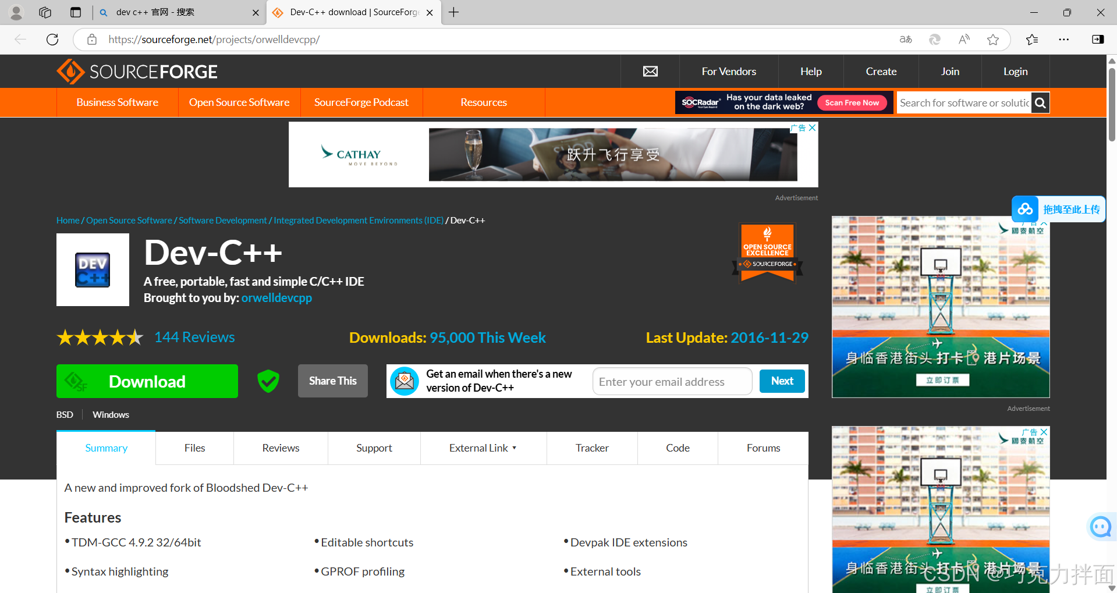The image size is (1117, 593).
Task: Open Open Source Software menu
Action: pyautogui.click(x=239, y=102)
